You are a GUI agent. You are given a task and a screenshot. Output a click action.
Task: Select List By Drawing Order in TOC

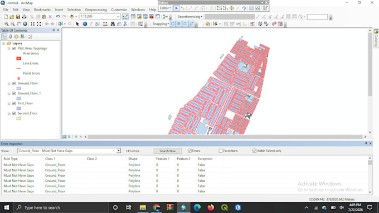coord(4,37)
